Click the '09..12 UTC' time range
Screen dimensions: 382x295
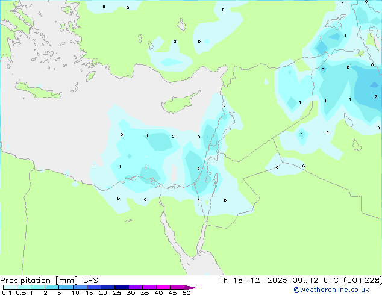click(316, 281)
